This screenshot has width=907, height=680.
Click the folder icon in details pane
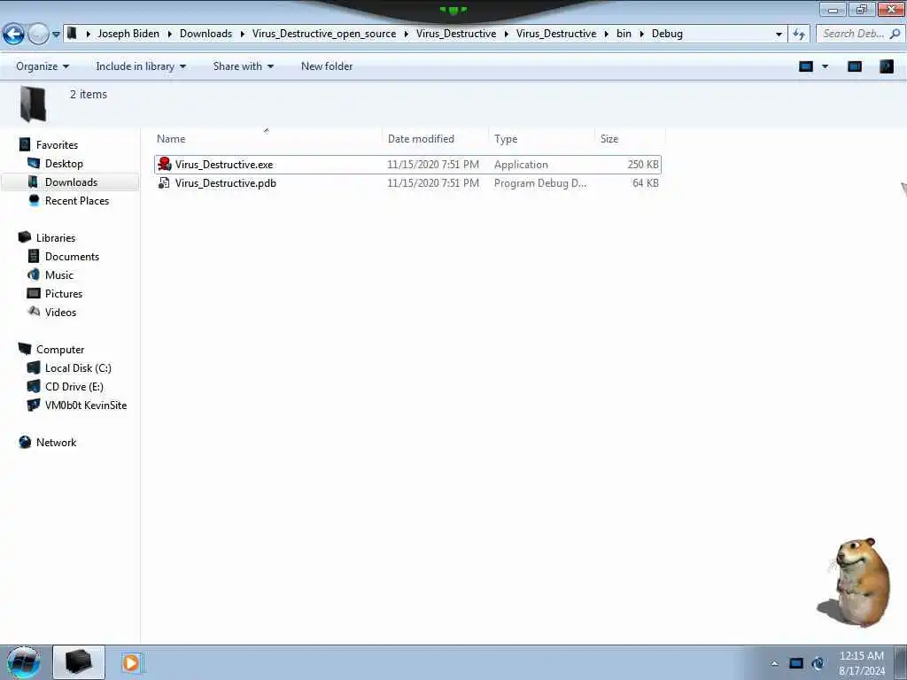33,104
